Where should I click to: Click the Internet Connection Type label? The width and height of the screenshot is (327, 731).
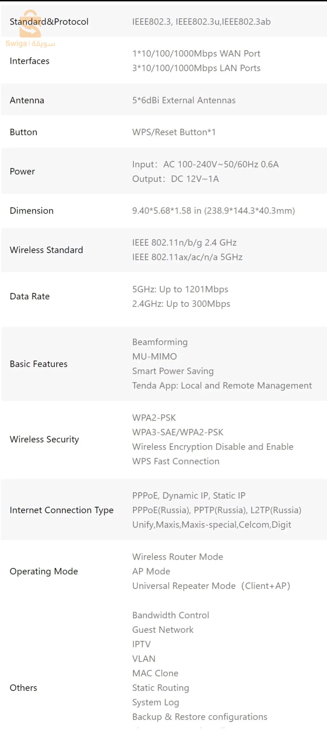[62, 510]
